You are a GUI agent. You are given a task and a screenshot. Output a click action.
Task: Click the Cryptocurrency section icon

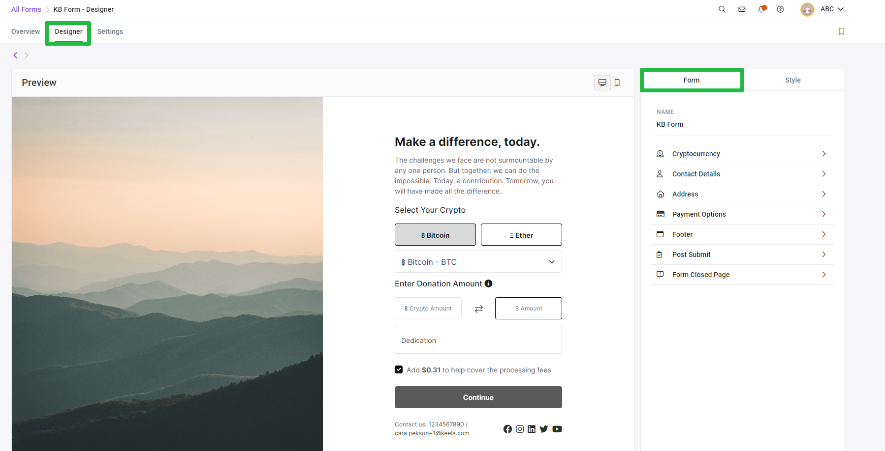(x=660, y=154)
